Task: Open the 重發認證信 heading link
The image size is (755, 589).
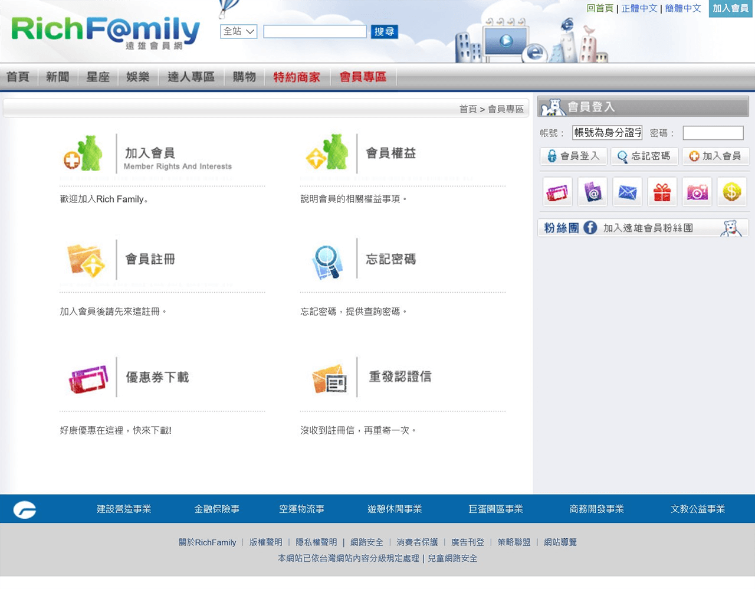Action: [x=400, y=377]
